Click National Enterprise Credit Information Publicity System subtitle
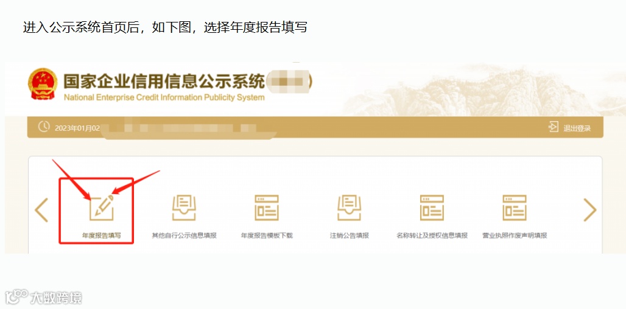 tap(164, 98)
